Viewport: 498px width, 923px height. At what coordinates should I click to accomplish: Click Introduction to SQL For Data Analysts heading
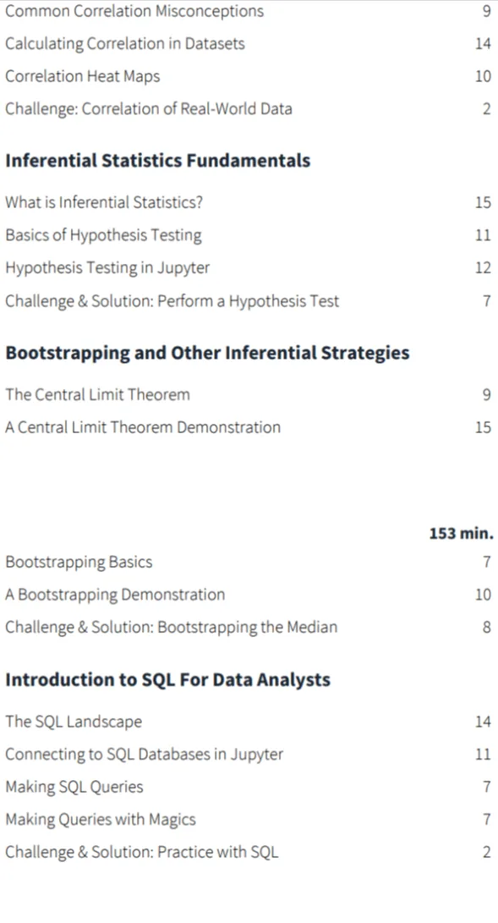[168, 680]
